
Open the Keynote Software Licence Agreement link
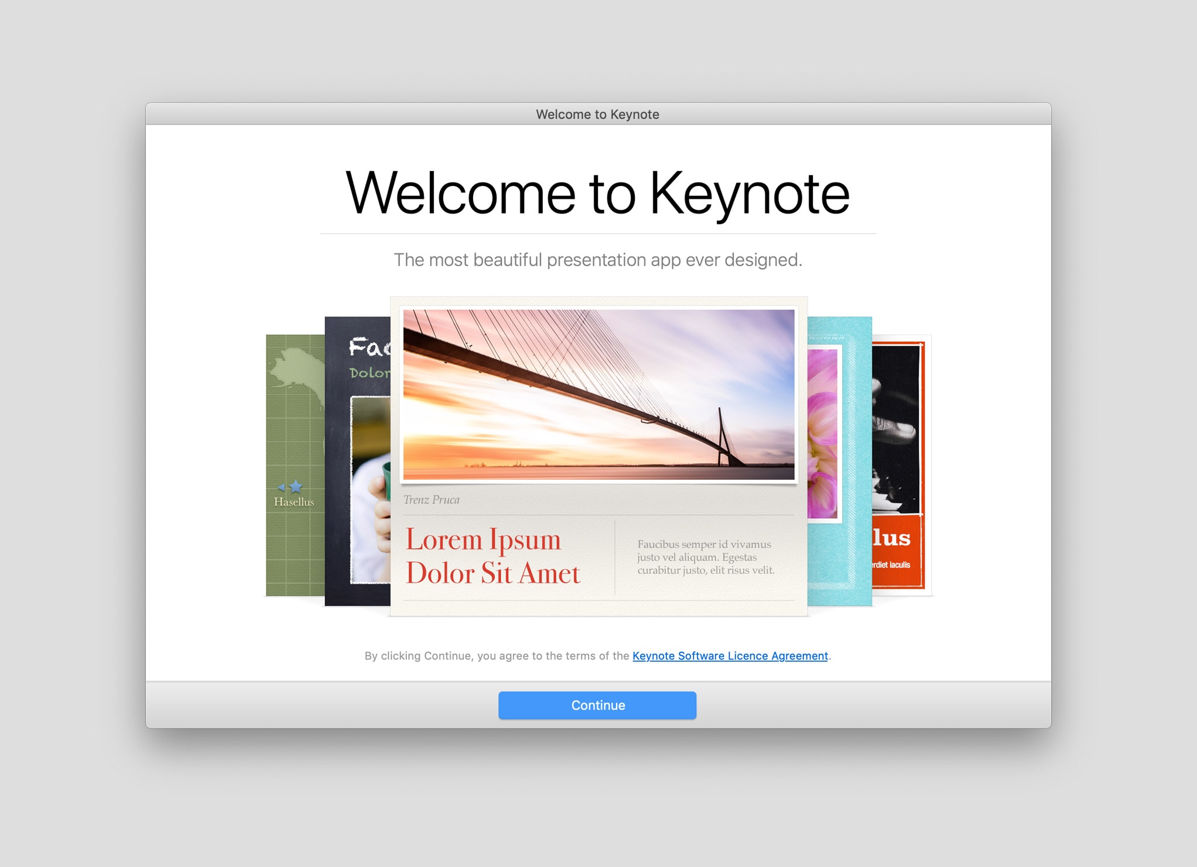tap(730, 656)
